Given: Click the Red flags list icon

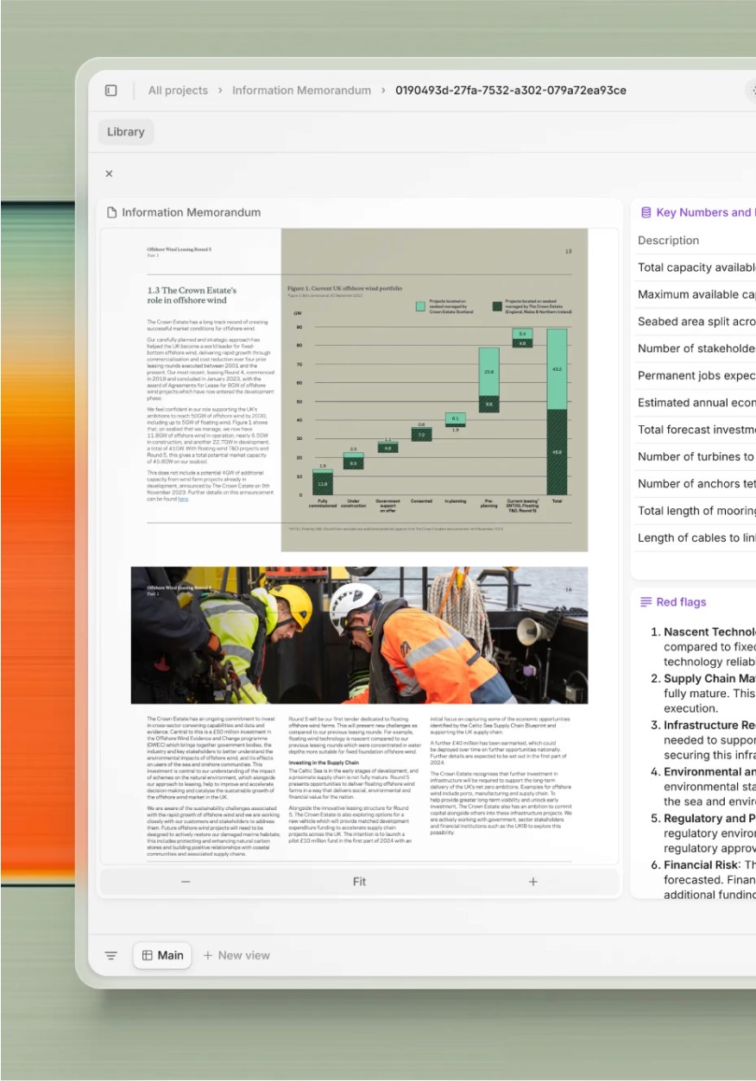Looking at the screenshot, I should click(x=646, y=602).
